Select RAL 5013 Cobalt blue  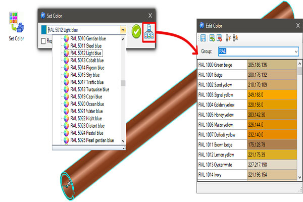[87, 60]
